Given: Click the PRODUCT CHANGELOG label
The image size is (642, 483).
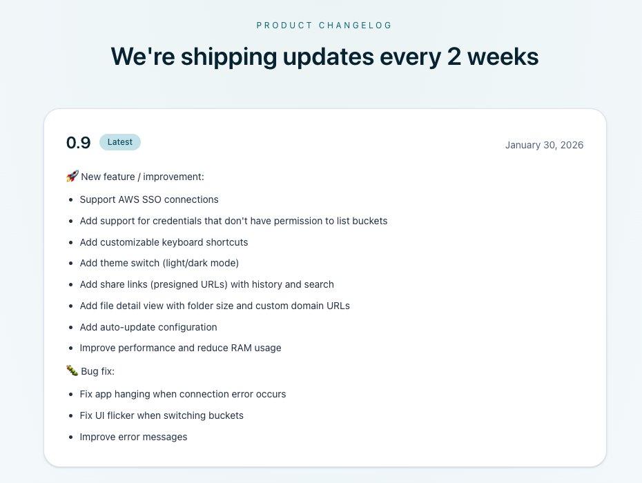Looking at the screenshot, I should (x=324, y=26).
